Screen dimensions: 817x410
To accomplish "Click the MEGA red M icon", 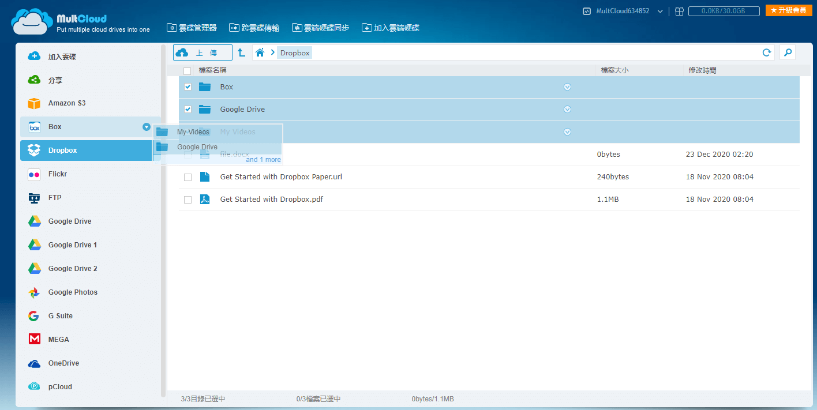I will (x=35, y=339).
